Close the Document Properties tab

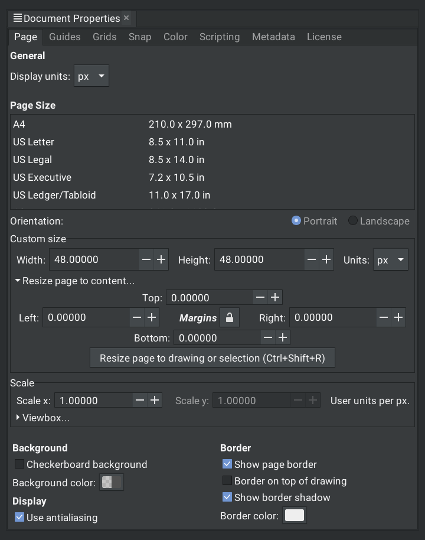point(126,18)
